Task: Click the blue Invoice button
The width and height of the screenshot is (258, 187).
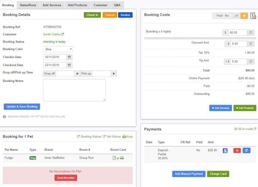Action: pos(125,15)
